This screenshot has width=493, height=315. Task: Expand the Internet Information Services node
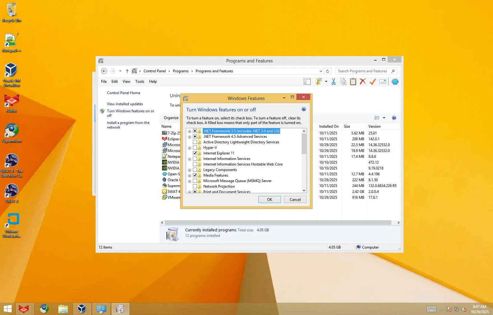tap(189, 159)
